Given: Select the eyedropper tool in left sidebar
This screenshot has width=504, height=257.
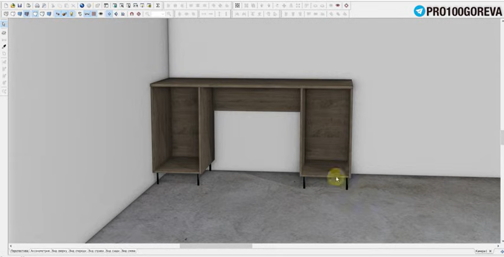Looking at the screenshot, I should [4, 47].
